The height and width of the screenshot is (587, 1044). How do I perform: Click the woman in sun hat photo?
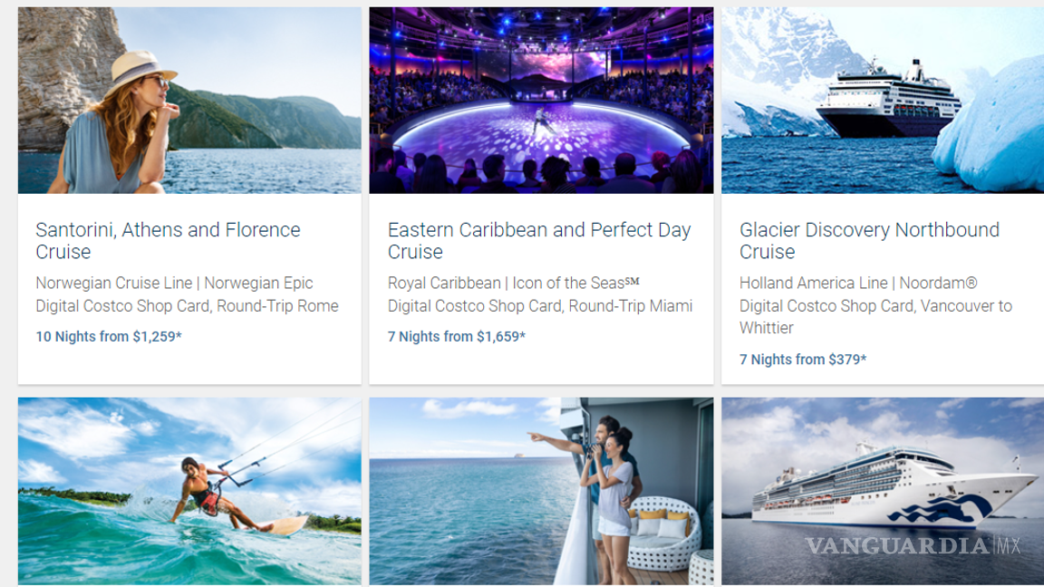(x=189, y=101)
